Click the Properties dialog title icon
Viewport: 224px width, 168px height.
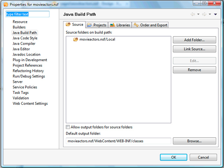(6, 4)
